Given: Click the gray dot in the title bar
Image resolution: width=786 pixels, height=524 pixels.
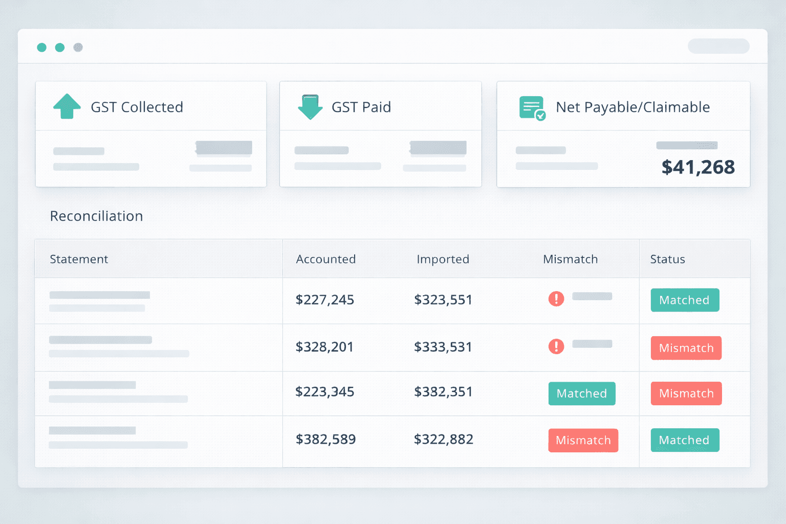Looking at the screenshot, I should coord(78,48).
